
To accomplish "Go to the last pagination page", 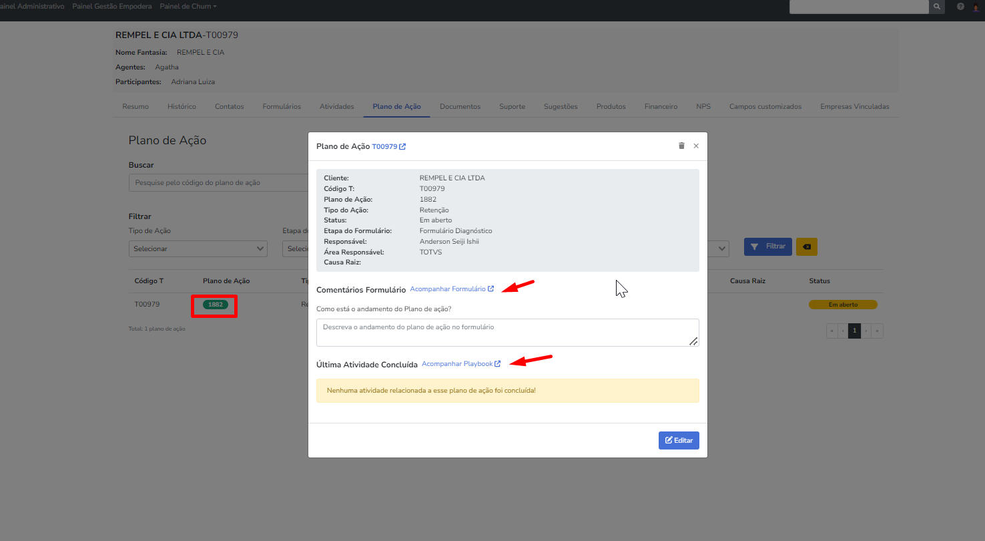I will pyautogui.click(x=878, y=331).
